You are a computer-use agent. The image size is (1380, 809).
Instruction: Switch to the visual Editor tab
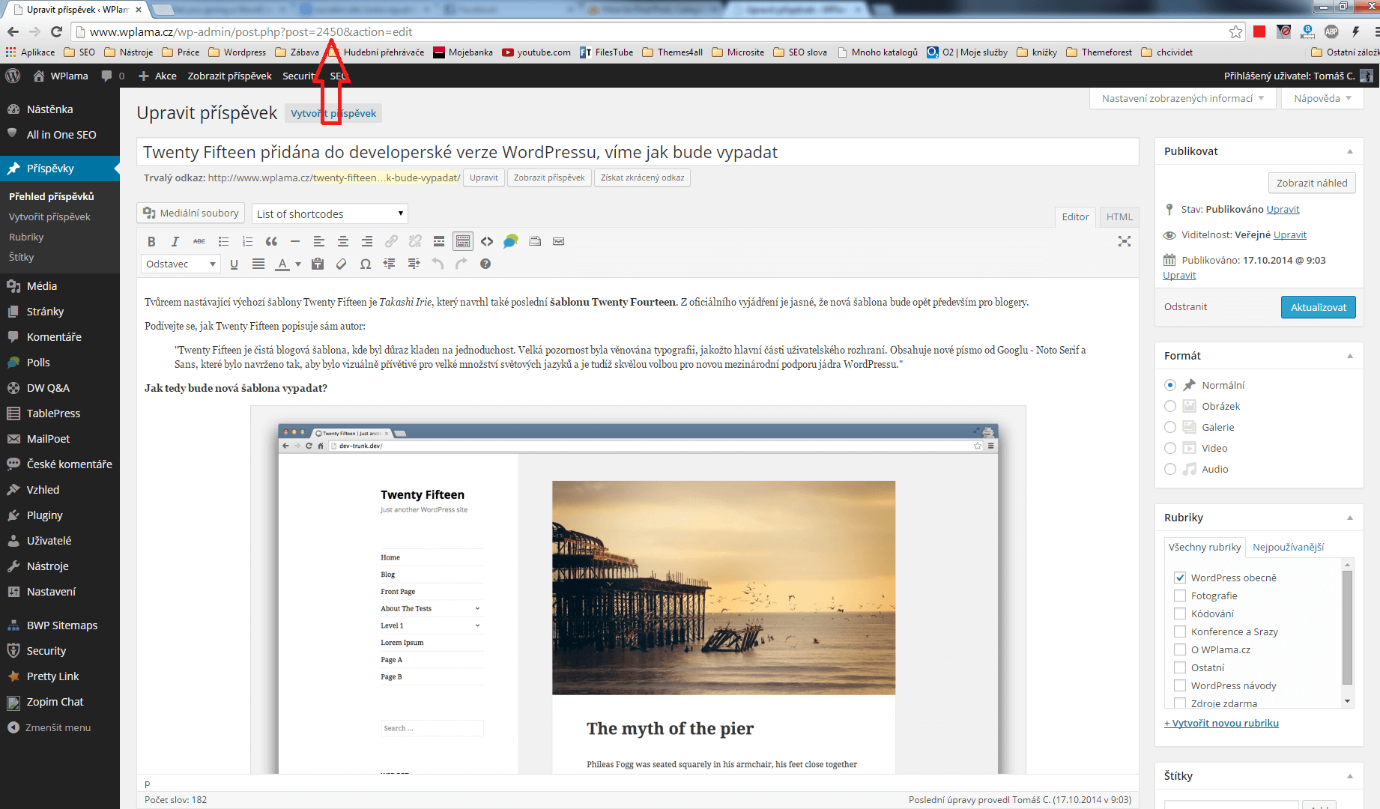click(x=1075, y=216)
